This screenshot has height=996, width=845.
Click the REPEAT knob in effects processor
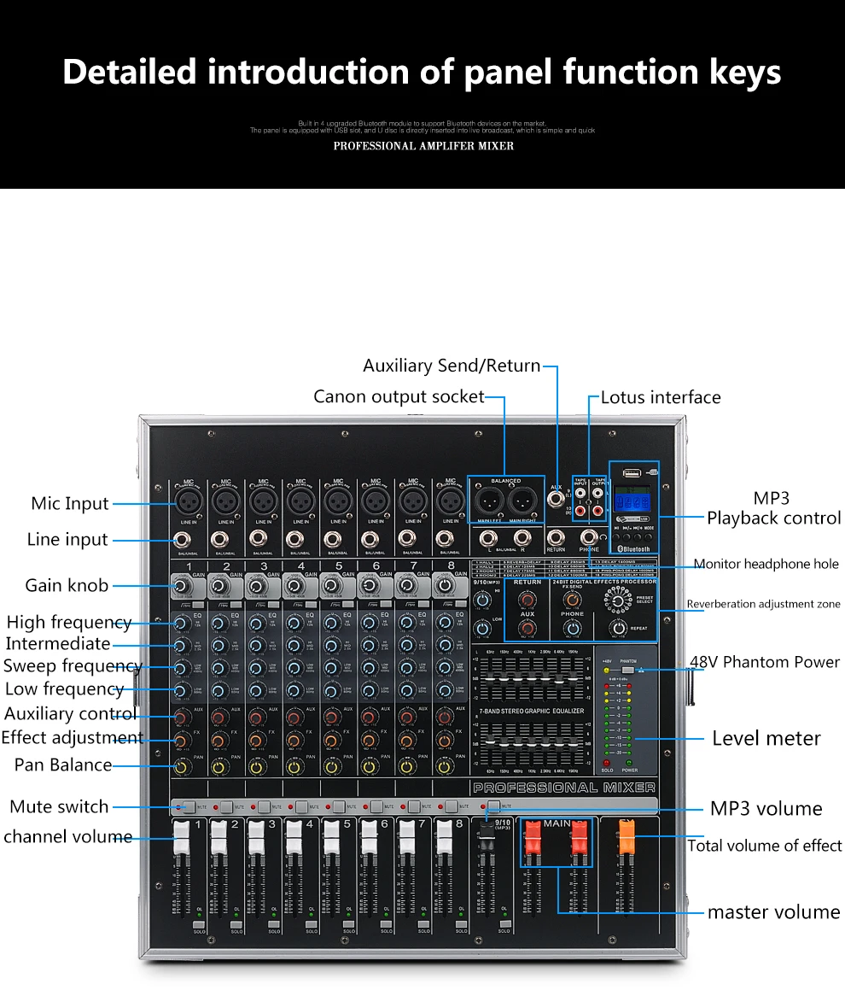[618, 628]
